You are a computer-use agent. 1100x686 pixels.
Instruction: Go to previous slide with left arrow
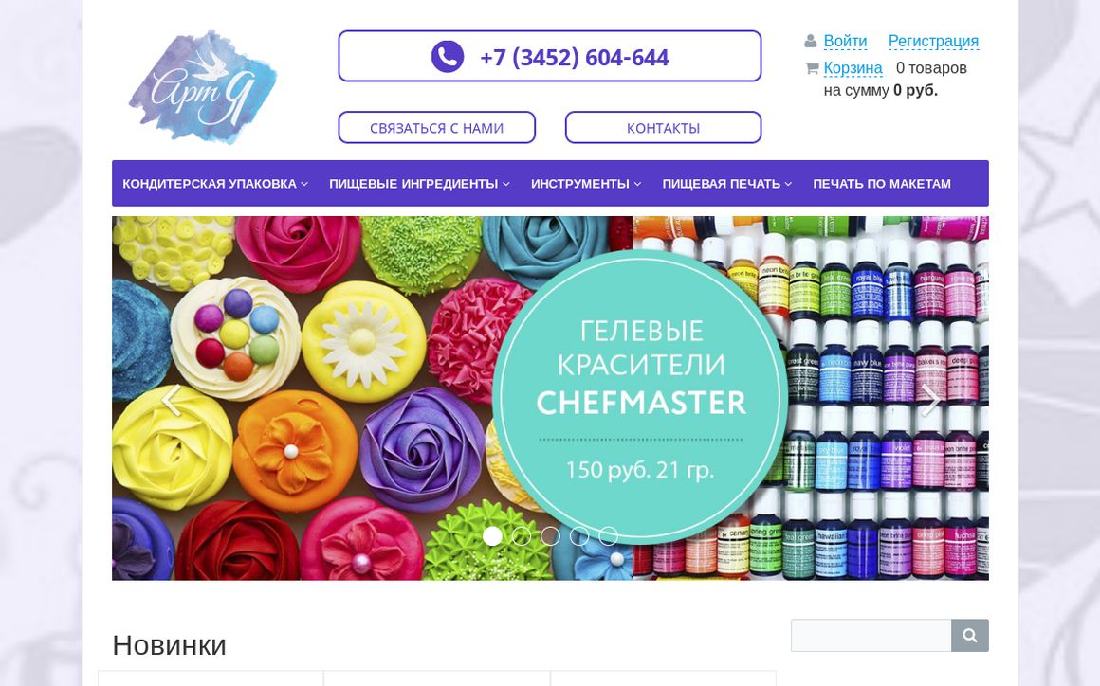point(172,400)
